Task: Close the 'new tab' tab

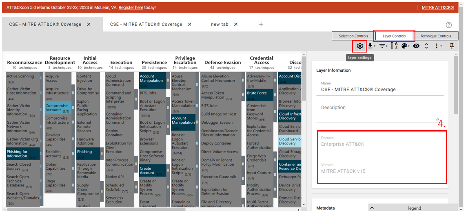Action: coord(236,24)
